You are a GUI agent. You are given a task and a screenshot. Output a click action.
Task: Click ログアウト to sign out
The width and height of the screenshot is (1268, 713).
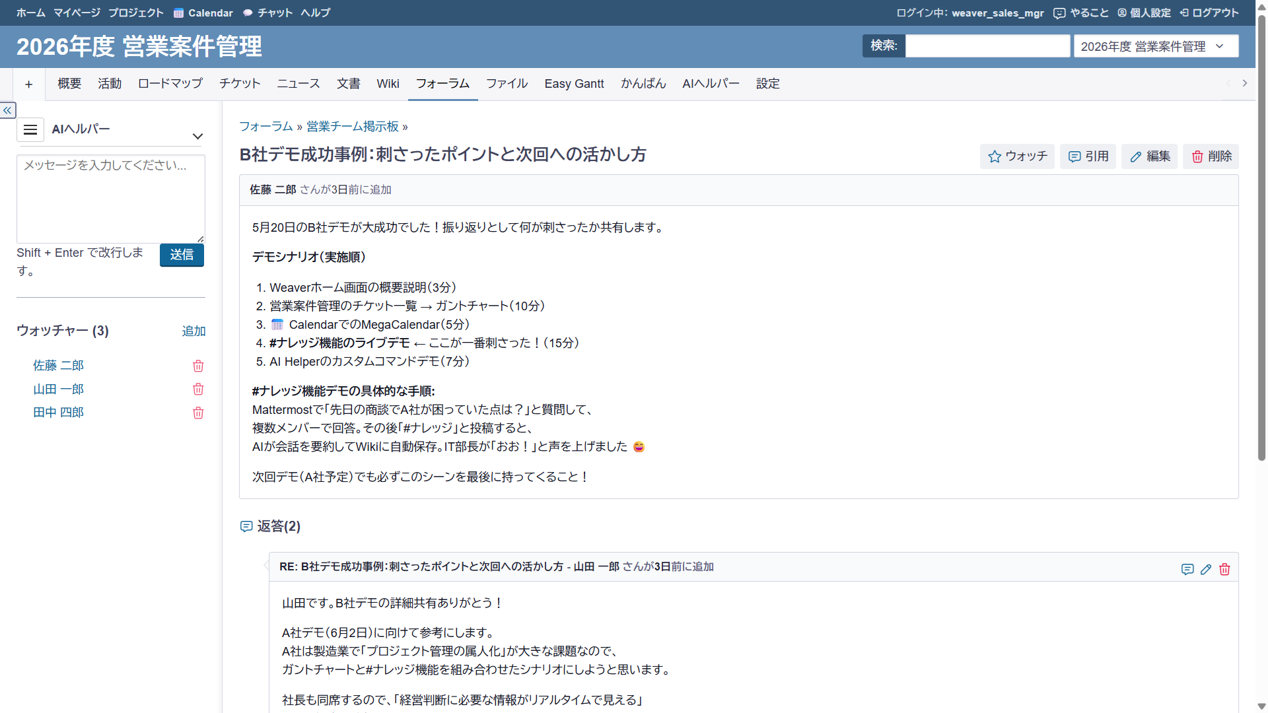coord(1209,13)
